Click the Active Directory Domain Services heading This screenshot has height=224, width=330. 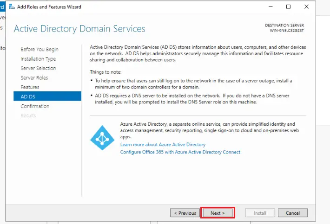click(x=79, y=29)
